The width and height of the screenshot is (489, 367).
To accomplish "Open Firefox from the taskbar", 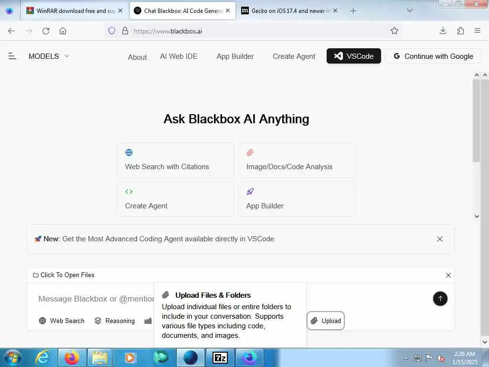I will click(x=72, y=357).
